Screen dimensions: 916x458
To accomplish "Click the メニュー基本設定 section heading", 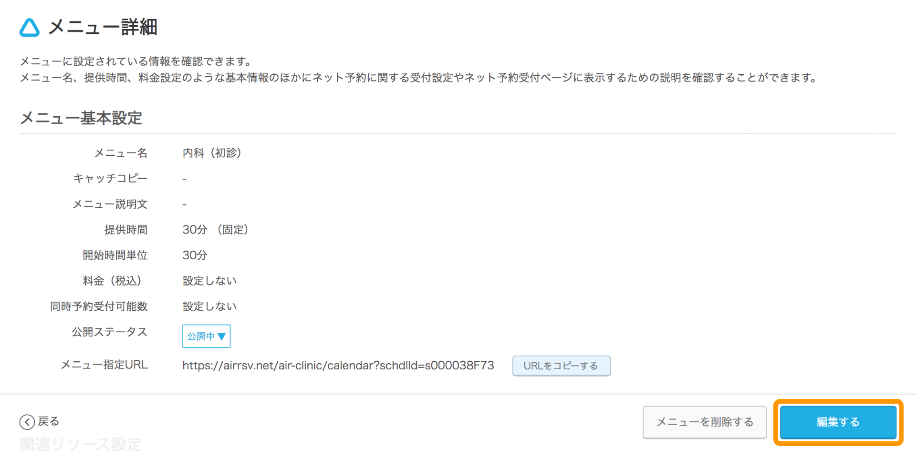I will click(81, 118).
